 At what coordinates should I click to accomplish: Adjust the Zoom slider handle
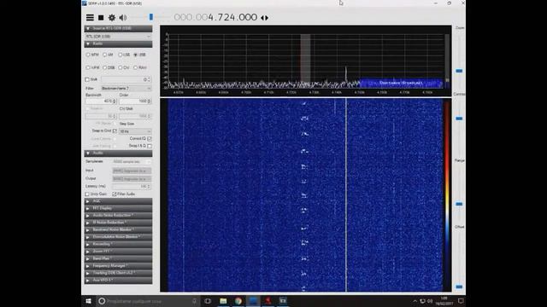(x=459, y=71)
